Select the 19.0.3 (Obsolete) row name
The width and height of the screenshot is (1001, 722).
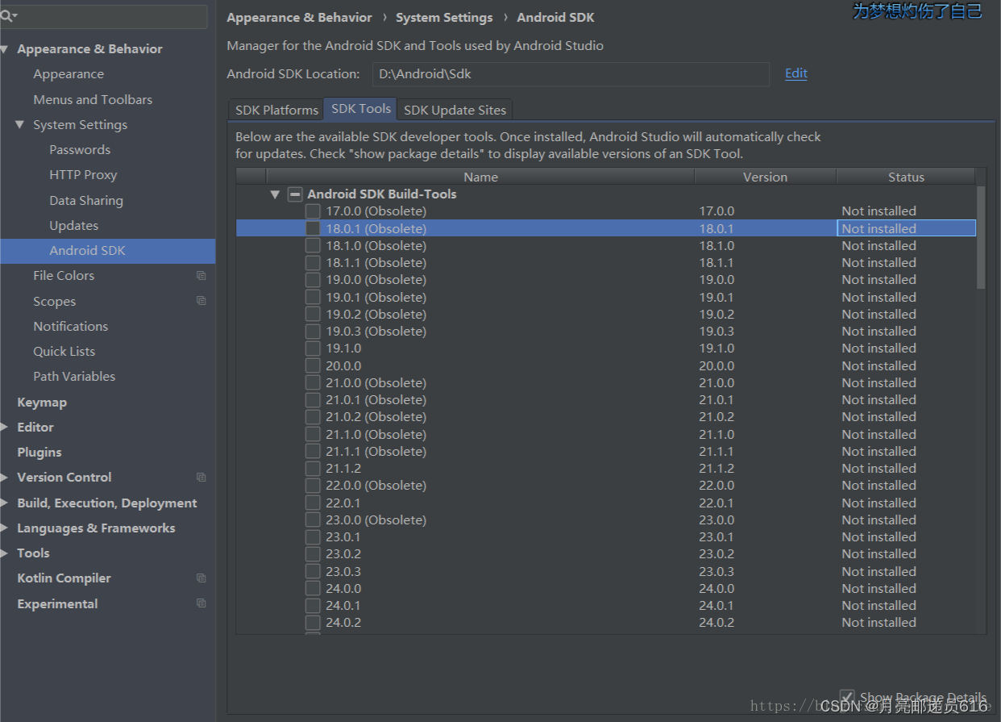tap(376, 332)
